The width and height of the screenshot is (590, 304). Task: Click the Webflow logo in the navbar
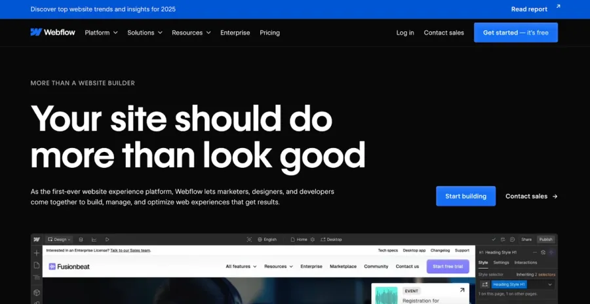(52, 32)
